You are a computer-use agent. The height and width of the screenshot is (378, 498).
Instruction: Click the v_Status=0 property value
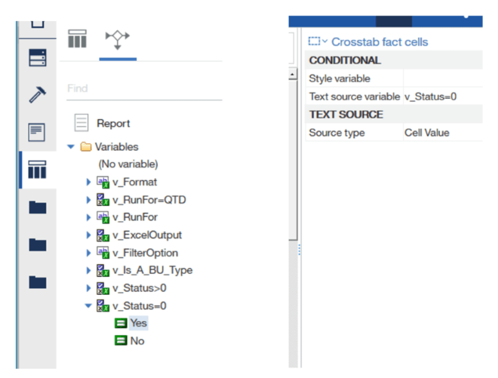tap(431, 96)
